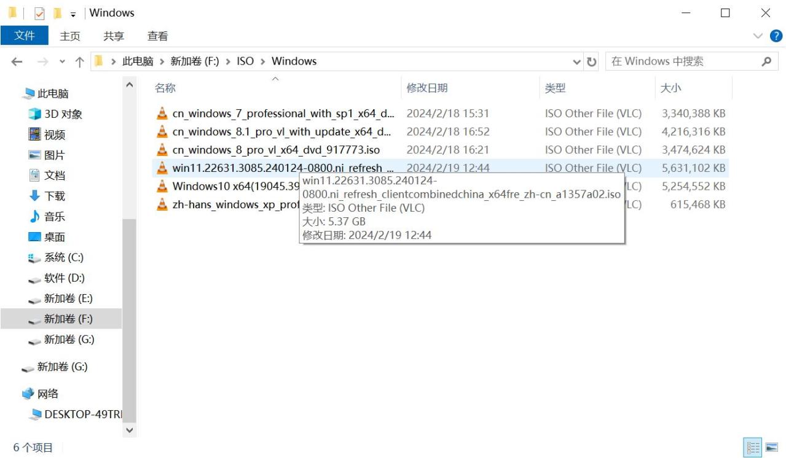Image resolution: width=786 pixels, height=458 pixels.
Task: Go back with the left arrow
Action: click(17, 61)
